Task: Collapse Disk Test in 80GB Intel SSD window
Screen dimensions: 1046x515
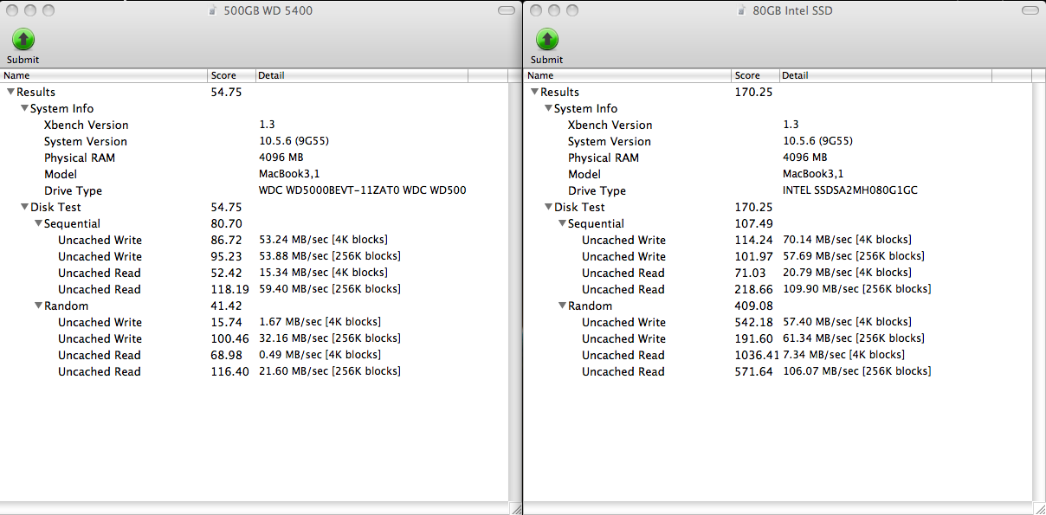Action: [x=548, y=207]
